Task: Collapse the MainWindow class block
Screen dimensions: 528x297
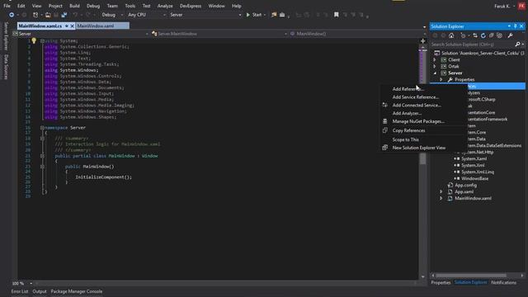Action: point(42,156)
